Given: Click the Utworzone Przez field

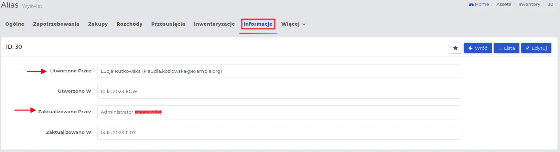Looking at the screenshot, I should point(279,71).
